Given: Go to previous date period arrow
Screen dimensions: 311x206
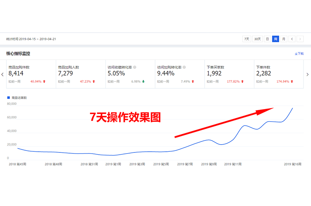Looking at the screenshot, I should (x=292, y=39).
